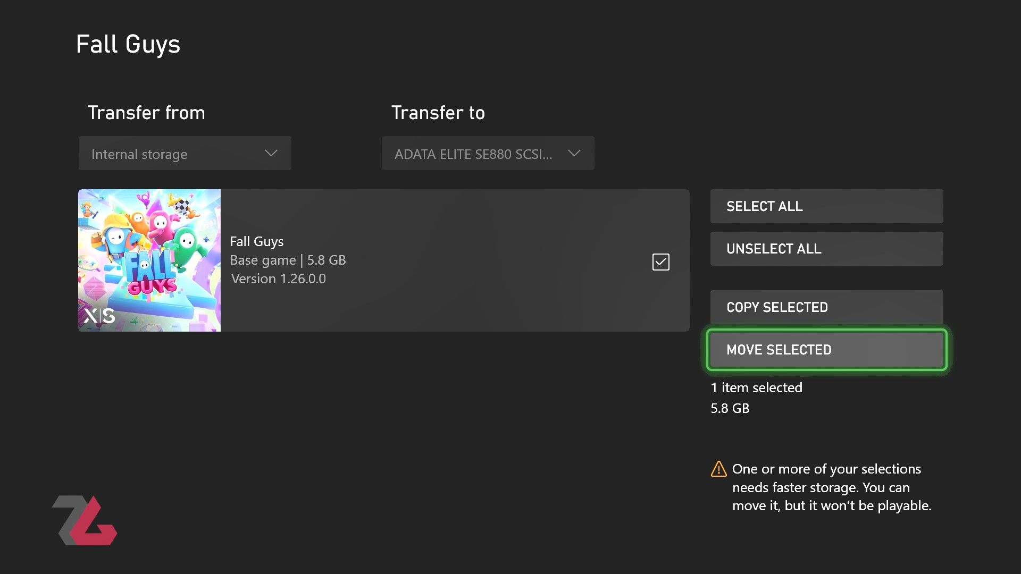Screen dimensions: 1021x574
Task: Click the UNSELECT ALL button
Action: point(826,249)
